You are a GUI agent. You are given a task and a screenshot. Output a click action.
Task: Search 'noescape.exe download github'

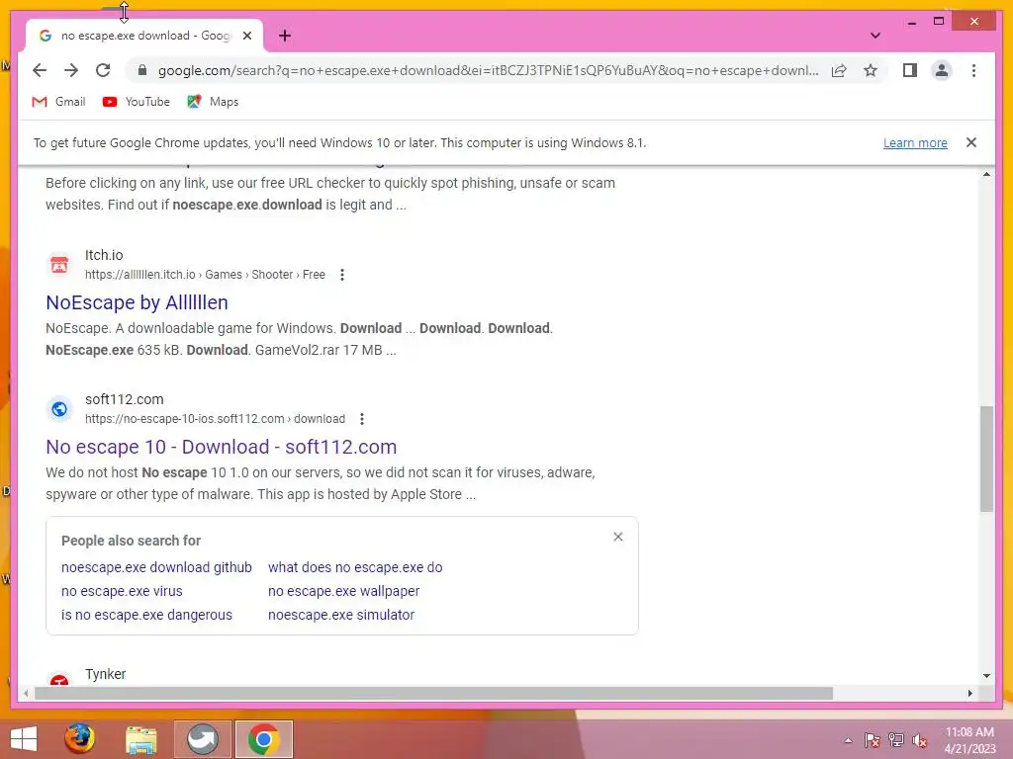point(156,567)
